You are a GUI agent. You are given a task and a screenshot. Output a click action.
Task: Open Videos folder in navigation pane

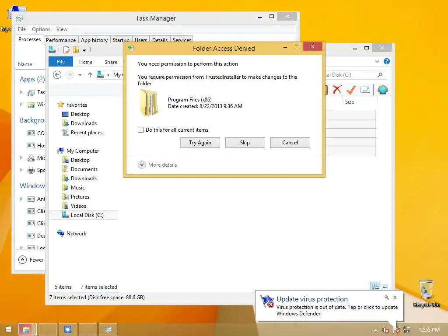click(78, 206)
